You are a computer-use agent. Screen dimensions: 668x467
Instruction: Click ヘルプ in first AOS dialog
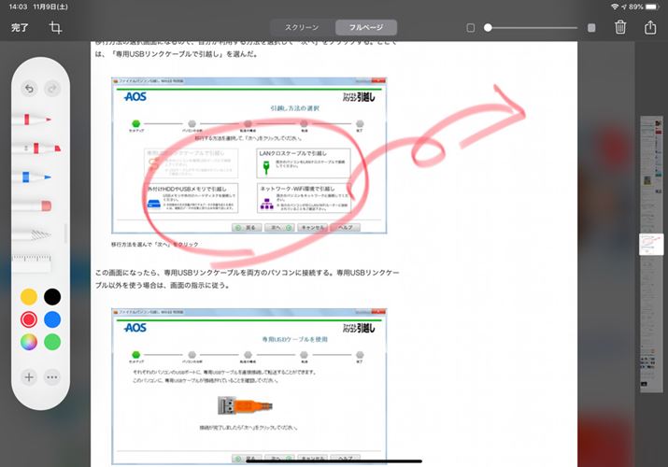pyautogui.click(x=345, y=228)
